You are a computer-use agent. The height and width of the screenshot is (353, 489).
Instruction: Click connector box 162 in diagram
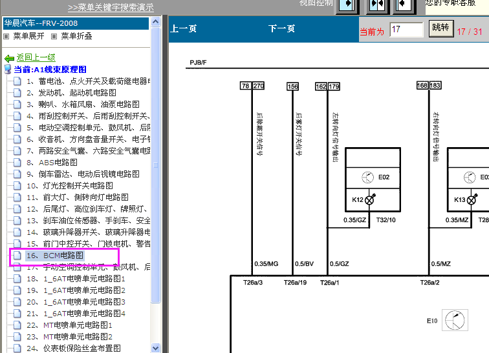pos(321,86)
